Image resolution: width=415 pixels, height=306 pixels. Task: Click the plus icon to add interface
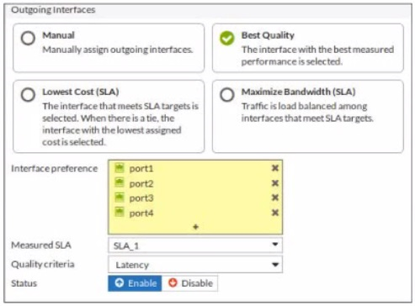(x=195, y=227)
